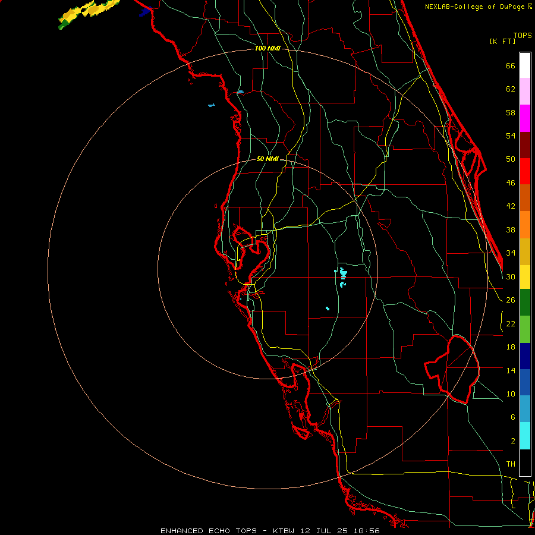Click the "[K FT]" units label

(x=502, y=41)
